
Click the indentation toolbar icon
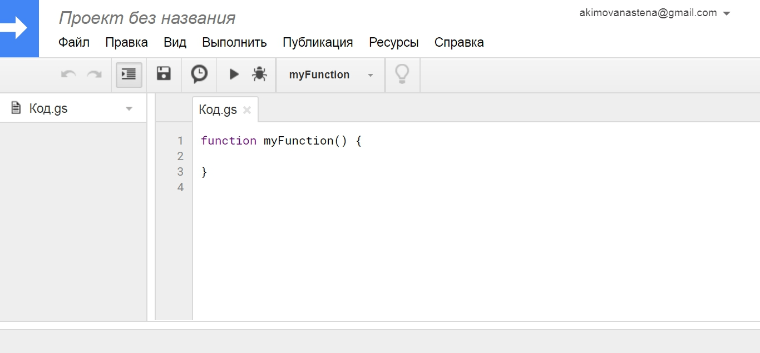point(129,74)
